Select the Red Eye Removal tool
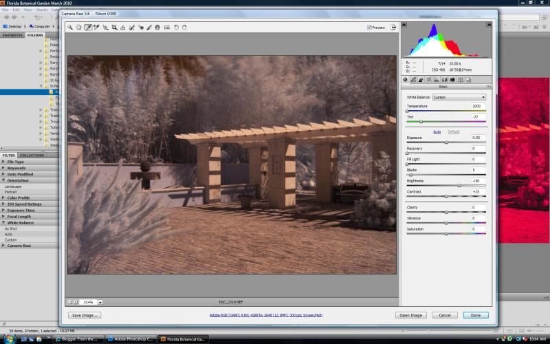550x344 pixels. 141,27
